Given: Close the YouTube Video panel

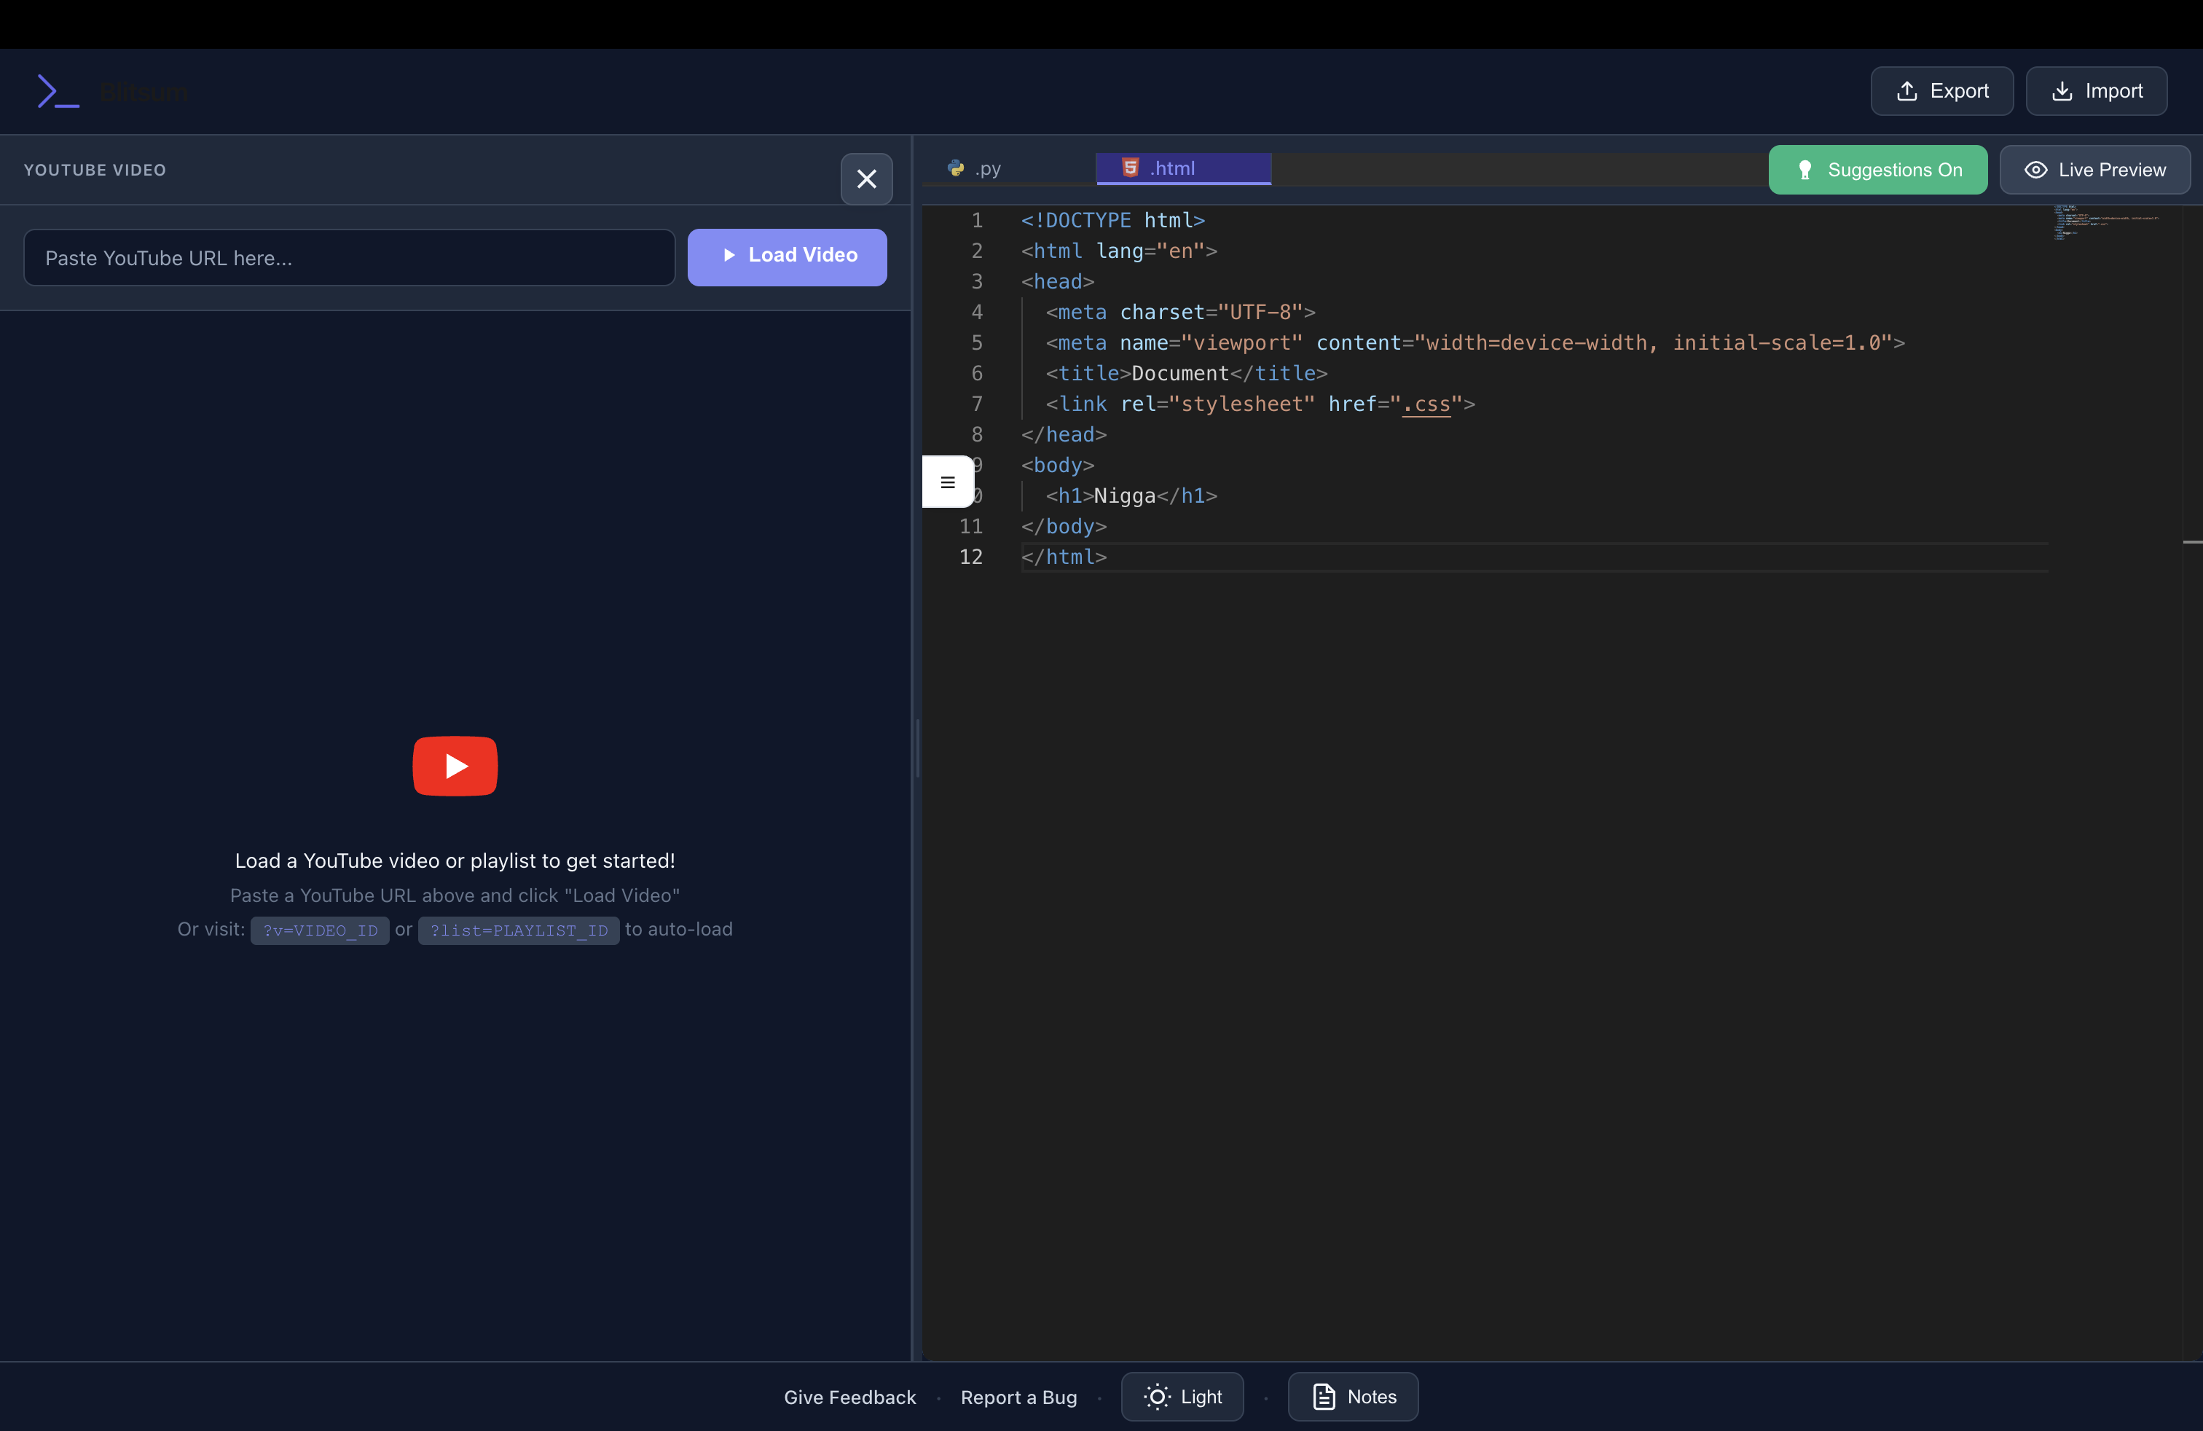Looking at the screenshot, I should [865, 179].
